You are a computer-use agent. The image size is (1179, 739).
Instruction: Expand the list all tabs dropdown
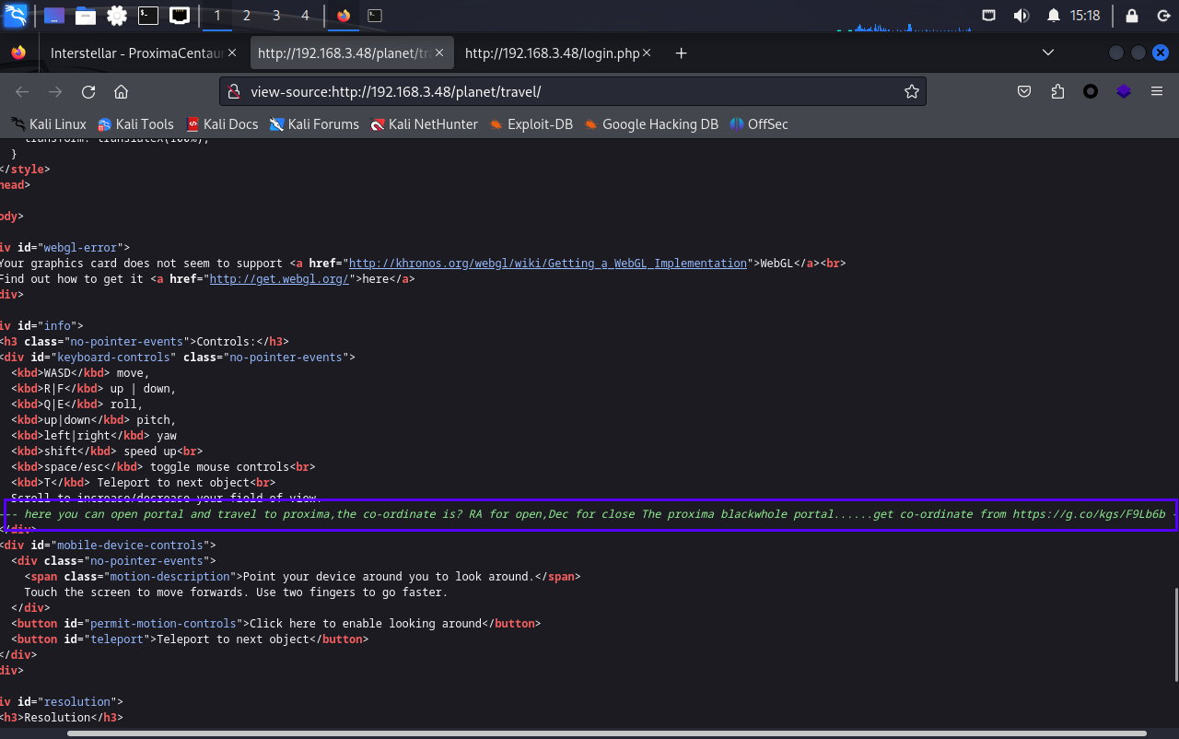pos(1048,53)
